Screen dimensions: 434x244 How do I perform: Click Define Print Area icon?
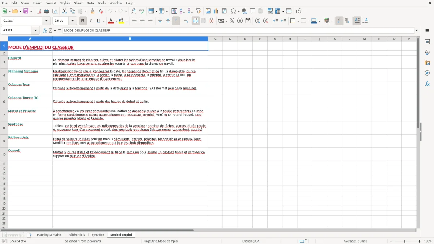[x=270, y=11]
